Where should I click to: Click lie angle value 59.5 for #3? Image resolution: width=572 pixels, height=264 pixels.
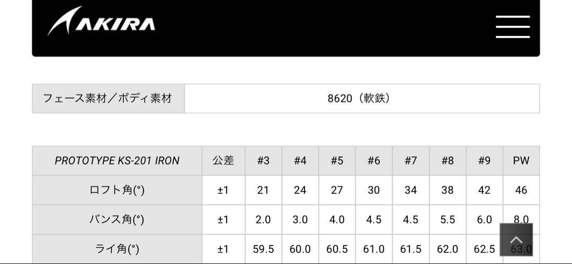click(263, 249)
